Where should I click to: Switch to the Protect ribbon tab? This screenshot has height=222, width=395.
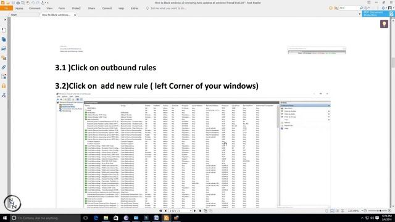[x=76, y=8]
